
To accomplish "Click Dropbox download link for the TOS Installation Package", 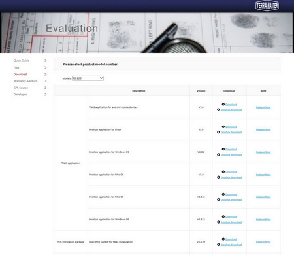I will 231,245.
